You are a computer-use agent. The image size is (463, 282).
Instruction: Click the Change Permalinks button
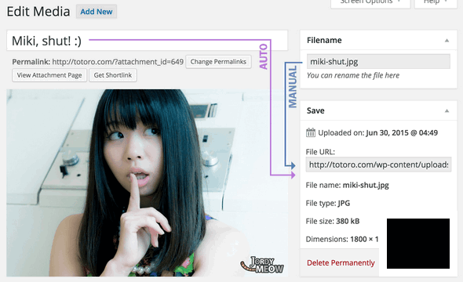tap(218, 62)
